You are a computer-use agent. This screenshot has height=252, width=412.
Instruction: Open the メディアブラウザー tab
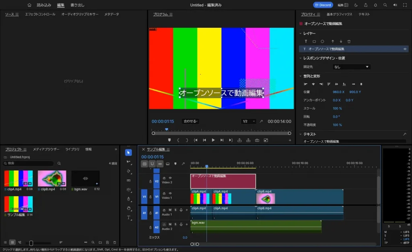[46, 149]
